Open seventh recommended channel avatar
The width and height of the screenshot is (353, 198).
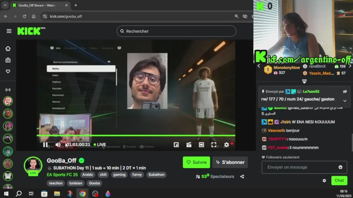click(x=8, y=176)
